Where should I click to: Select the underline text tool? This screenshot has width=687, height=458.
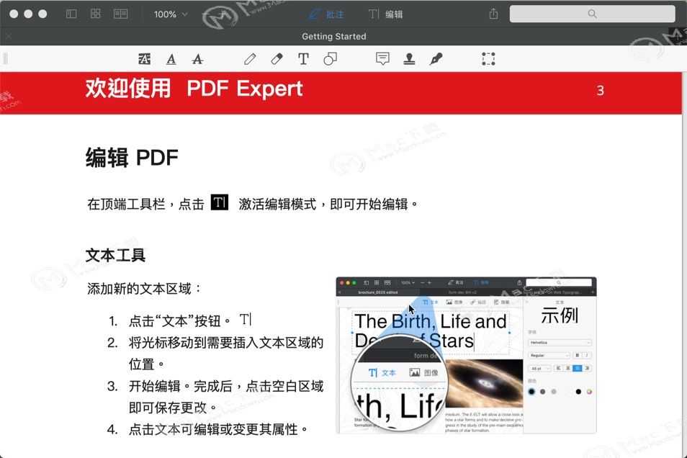171,59
